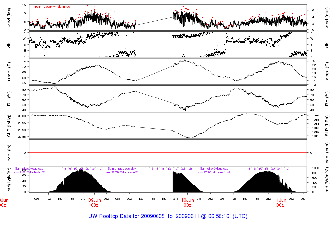
Task: Click the '2.57 MJoules/m^2' daily sum text
Action: point(33,173)
